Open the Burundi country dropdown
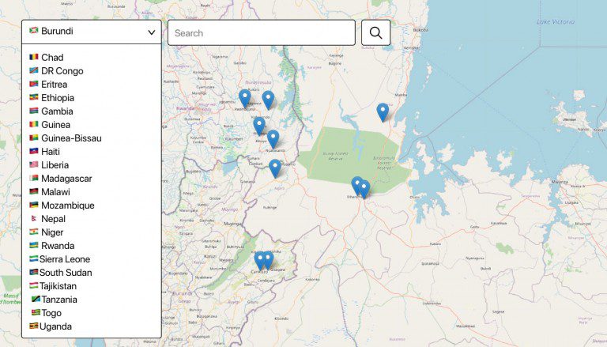The width and height of the screenshot is (607, 347). tap(92, 32)
